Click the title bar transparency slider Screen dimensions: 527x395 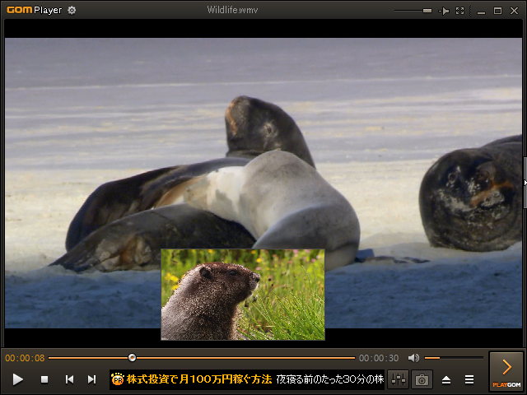pos(413,11)
